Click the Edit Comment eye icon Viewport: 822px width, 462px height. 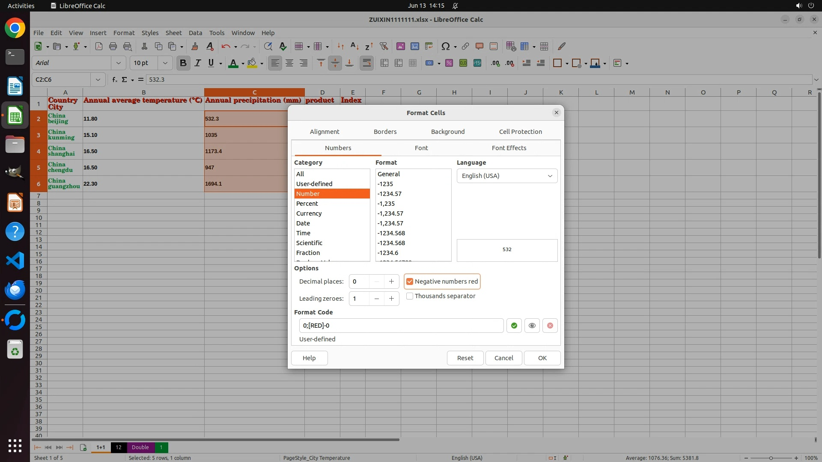(532, 326)
